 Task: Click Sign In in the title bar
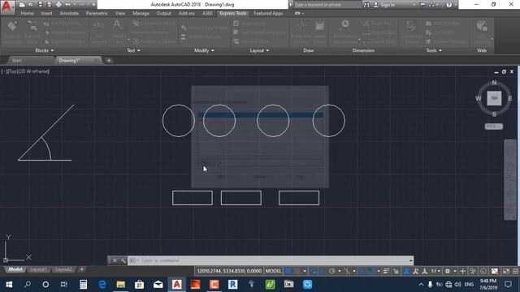click(388, 5)
